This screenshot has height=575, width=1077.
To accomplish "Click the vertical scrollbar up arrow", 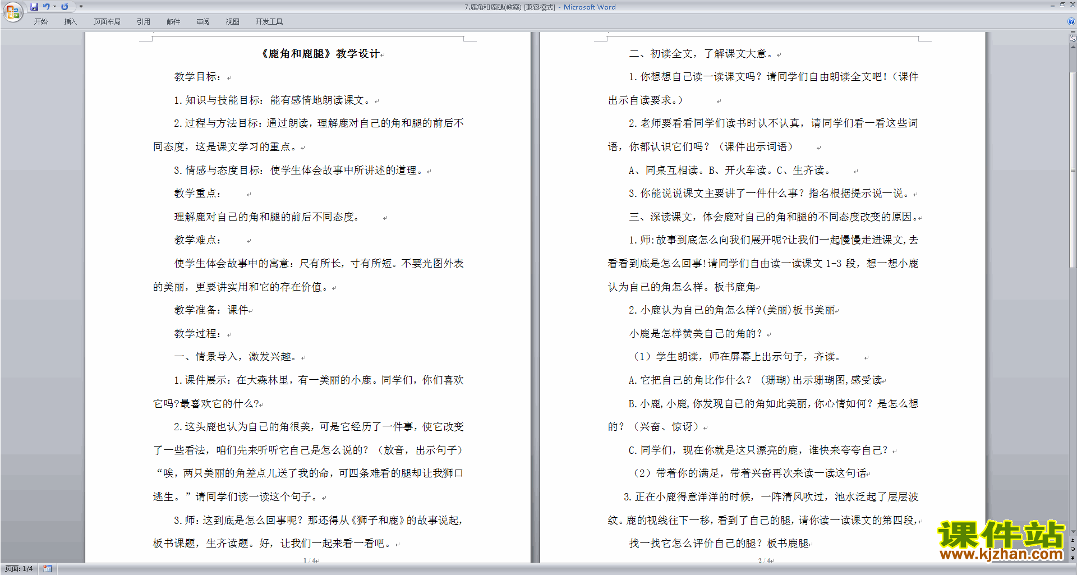I will point(1073,47).
